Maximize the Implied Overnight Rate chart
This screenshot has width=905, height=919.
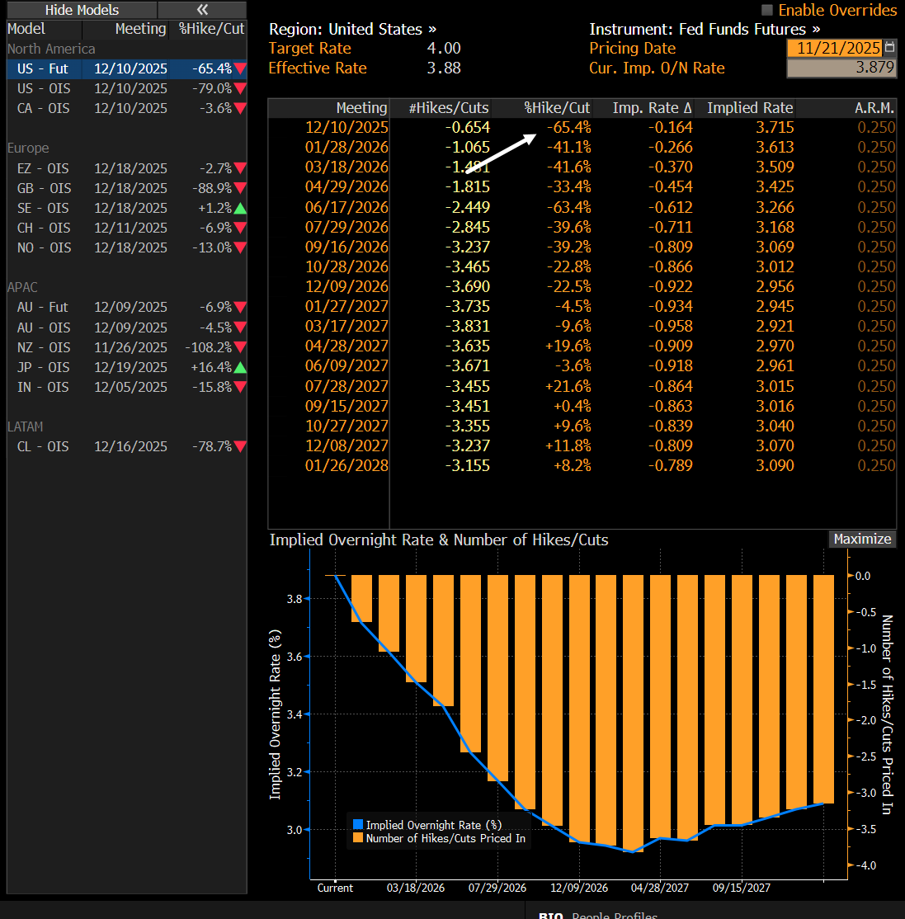pos(861,539)
